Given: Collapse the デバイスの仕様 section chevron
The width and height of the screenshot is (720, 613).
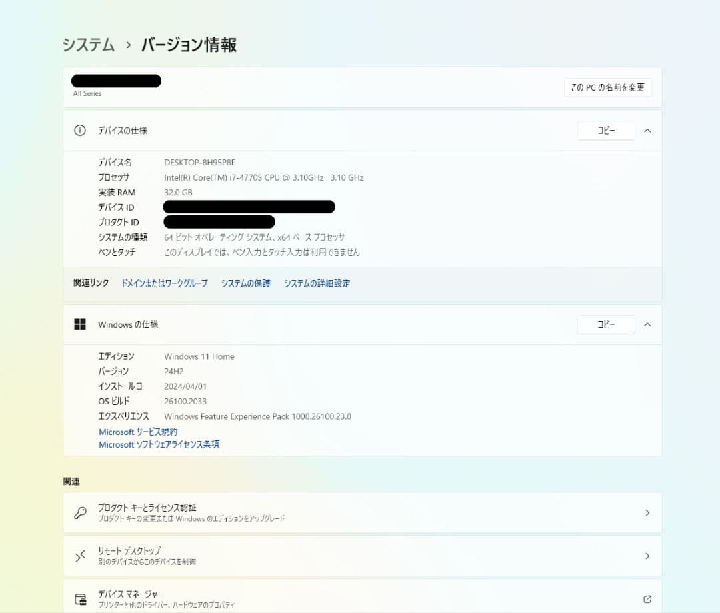Looking at the screenshot, I should click(x=647, y=131).
